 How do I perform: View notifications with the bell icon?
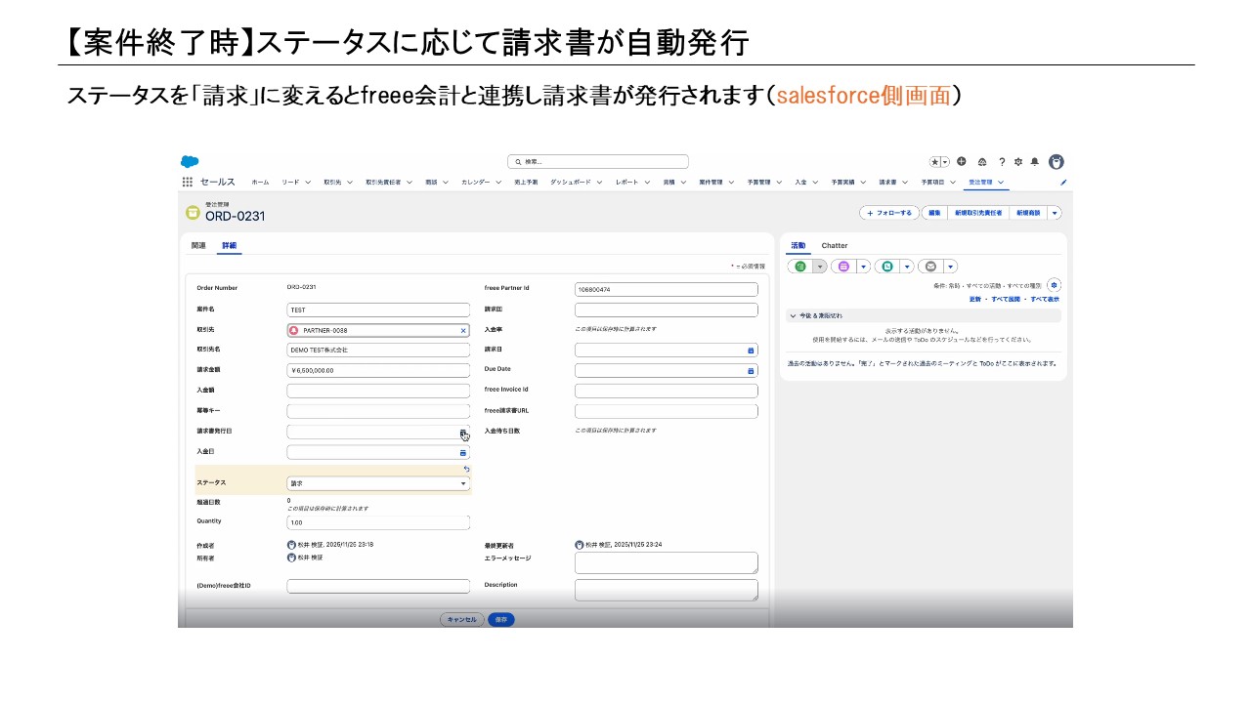coord(1035,162)
